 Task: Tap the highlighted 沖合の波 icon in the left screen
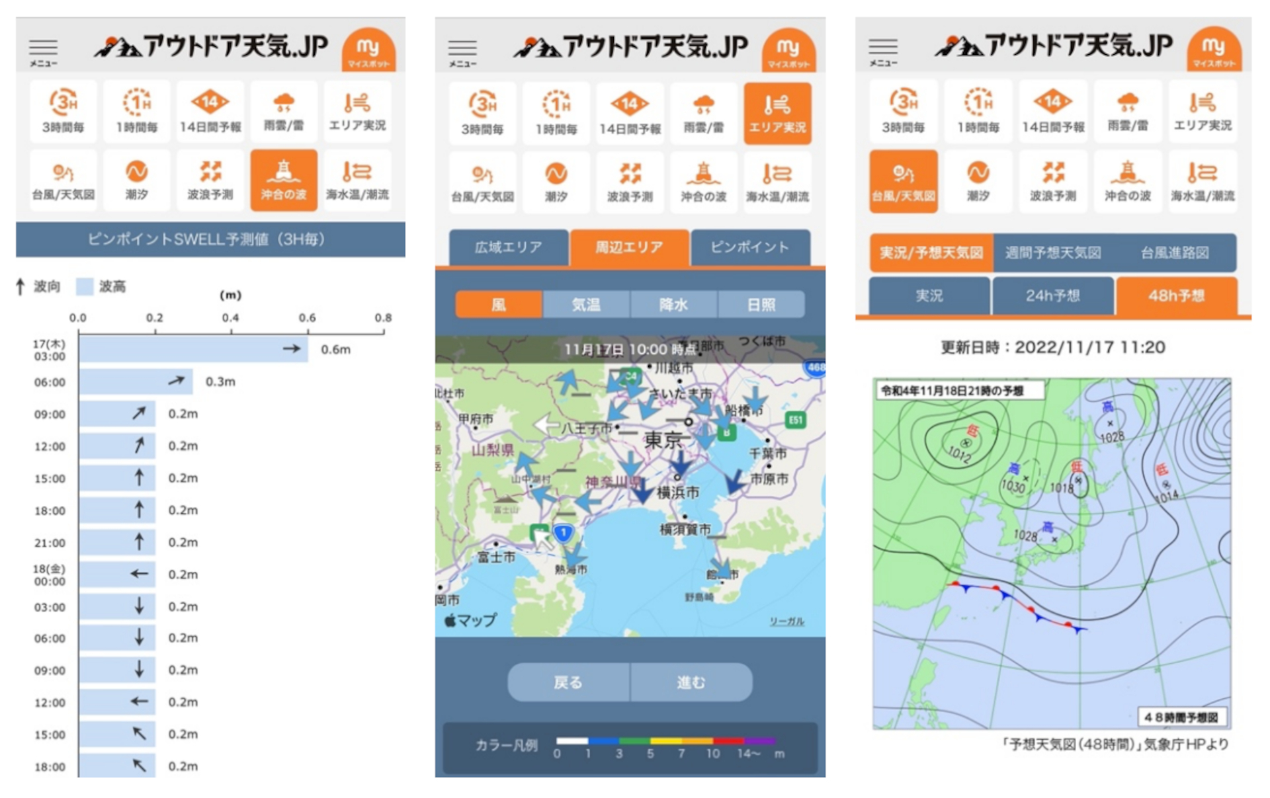(283, 180)
